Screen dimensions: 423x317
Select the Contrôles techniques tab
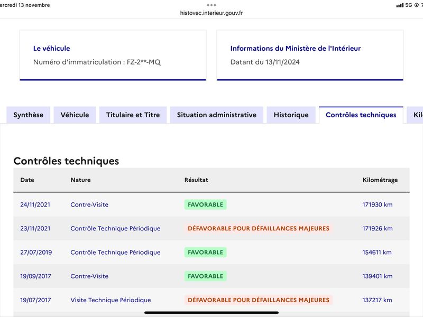(361, 115)
